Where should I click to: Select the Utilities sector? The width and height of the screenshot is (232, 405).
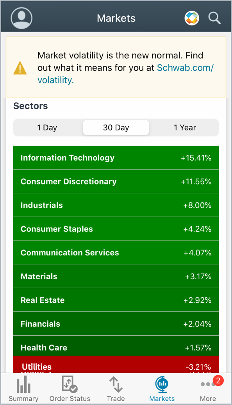(116, 366)
